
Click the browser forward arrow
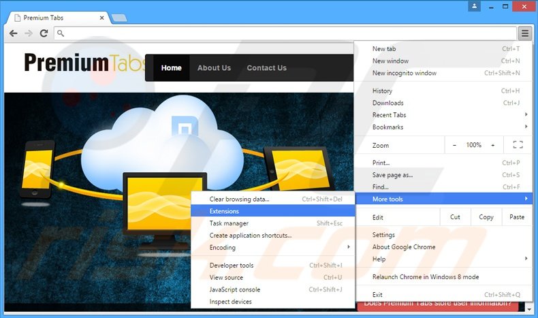pos(29,33)
